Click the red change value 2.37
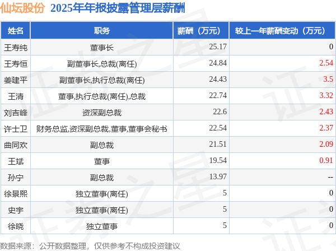This screenshot has width=336, height=251. tap(326, 128)
